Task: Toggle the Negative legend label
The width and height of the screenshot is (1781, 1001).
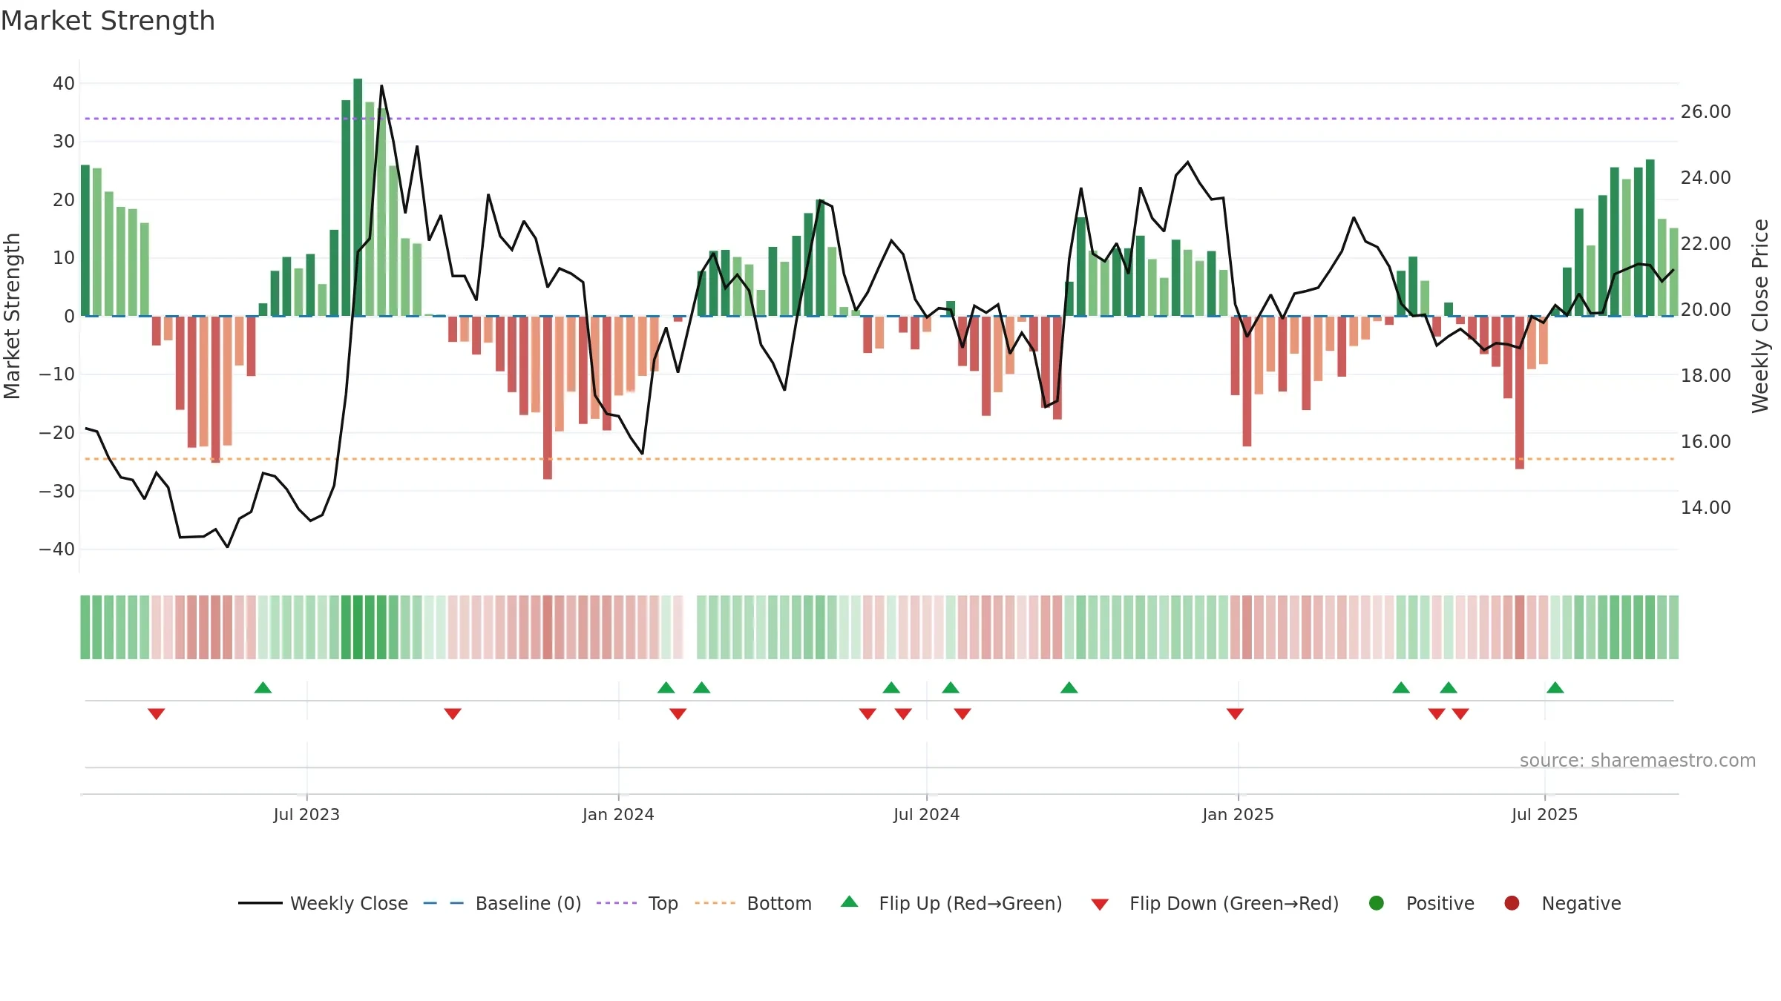Action: pyautogui.click(x=1581, y=903)
